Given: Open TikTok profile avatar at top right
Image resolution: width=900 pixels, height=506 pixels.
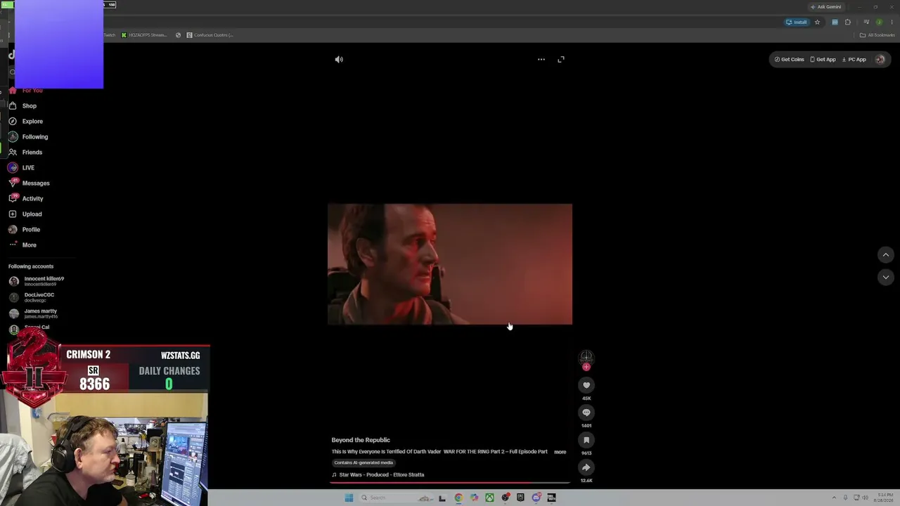Looking at the screenshot, I should pyautogui.click(x=880, y=60).
